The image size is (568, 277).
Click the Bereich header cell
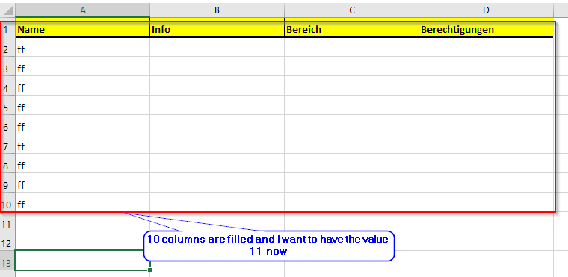click(352, 29)
